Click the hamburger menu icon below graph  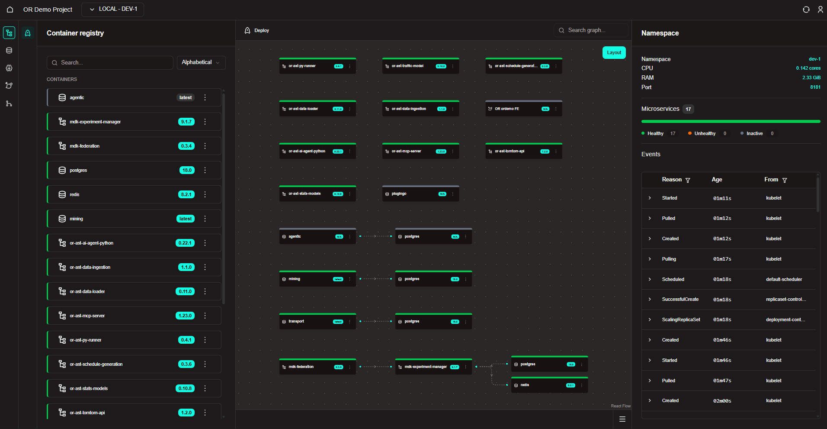tap(622, 419)
